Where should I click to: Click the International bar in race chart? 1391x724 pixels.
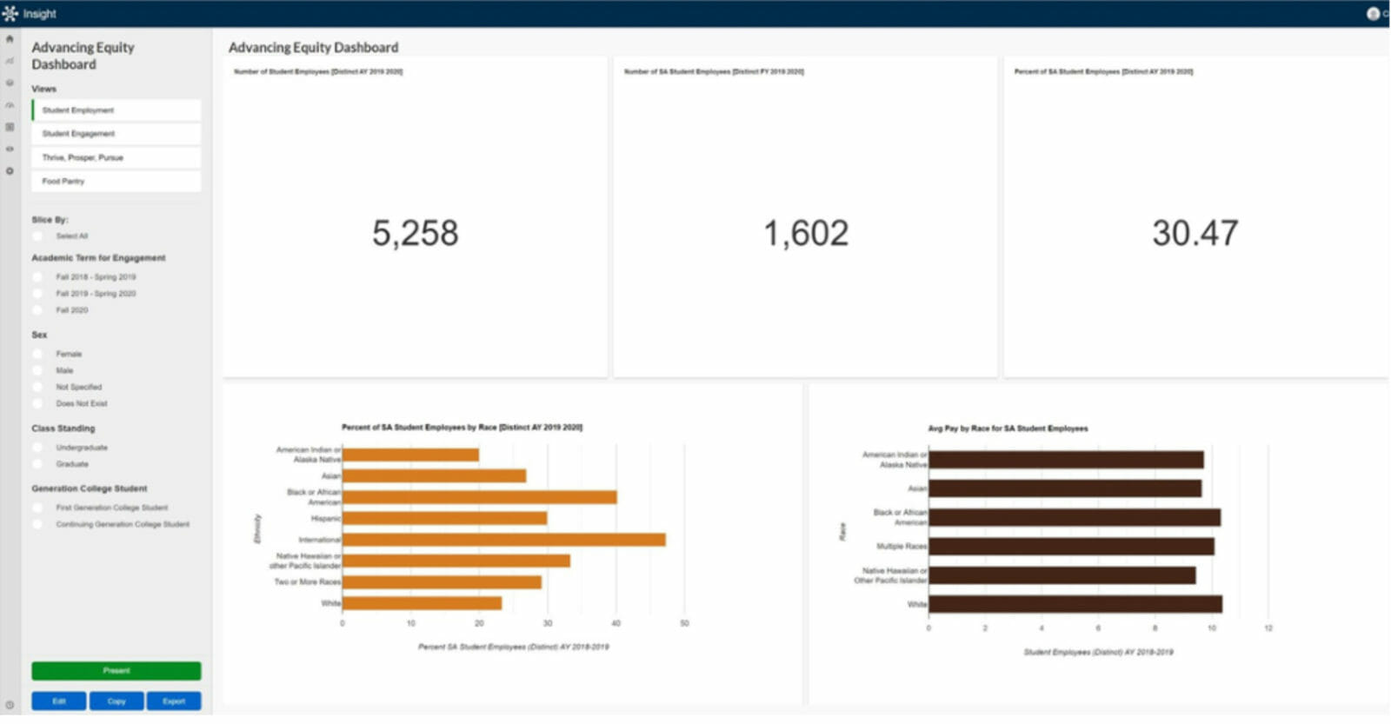tap(503, 540)
